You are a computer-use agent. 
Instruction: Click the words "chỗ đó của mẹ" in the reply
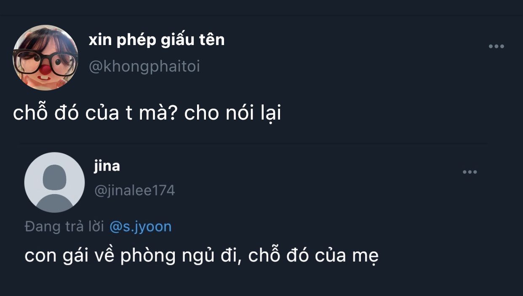tap(313, 256)
